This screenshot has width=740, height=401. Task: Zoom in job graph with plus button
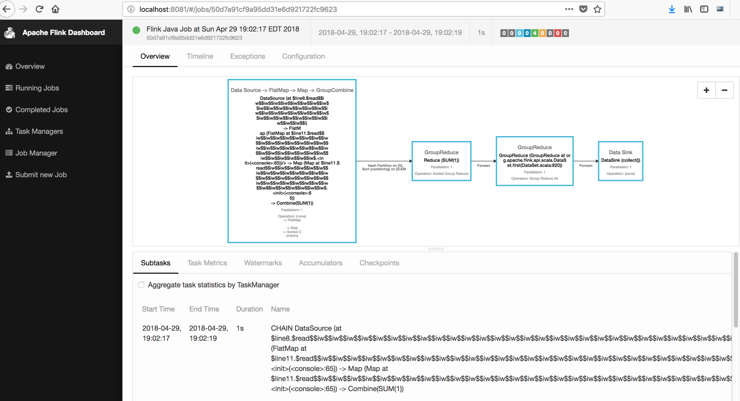click(706, 90)
